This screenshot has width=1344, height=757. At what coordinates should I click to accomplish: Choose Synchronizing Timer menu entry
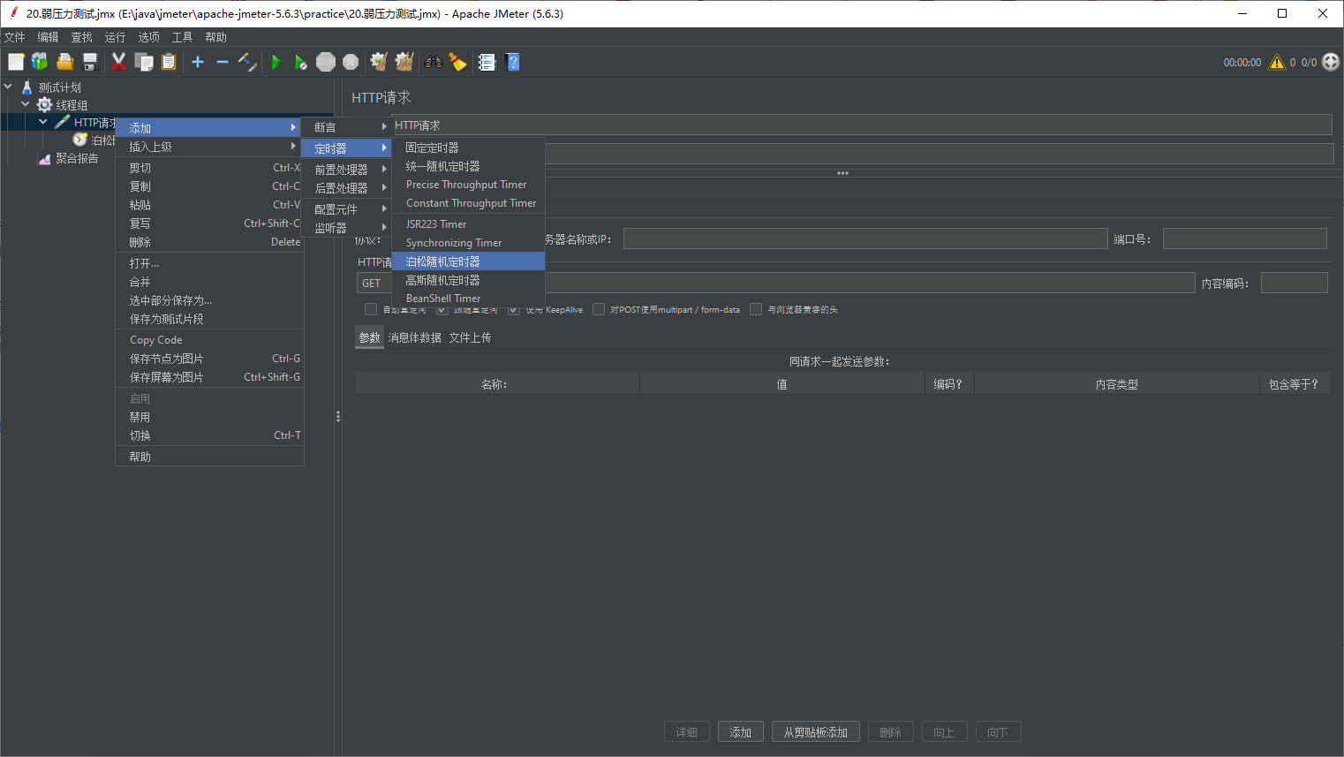click(469, 243)
